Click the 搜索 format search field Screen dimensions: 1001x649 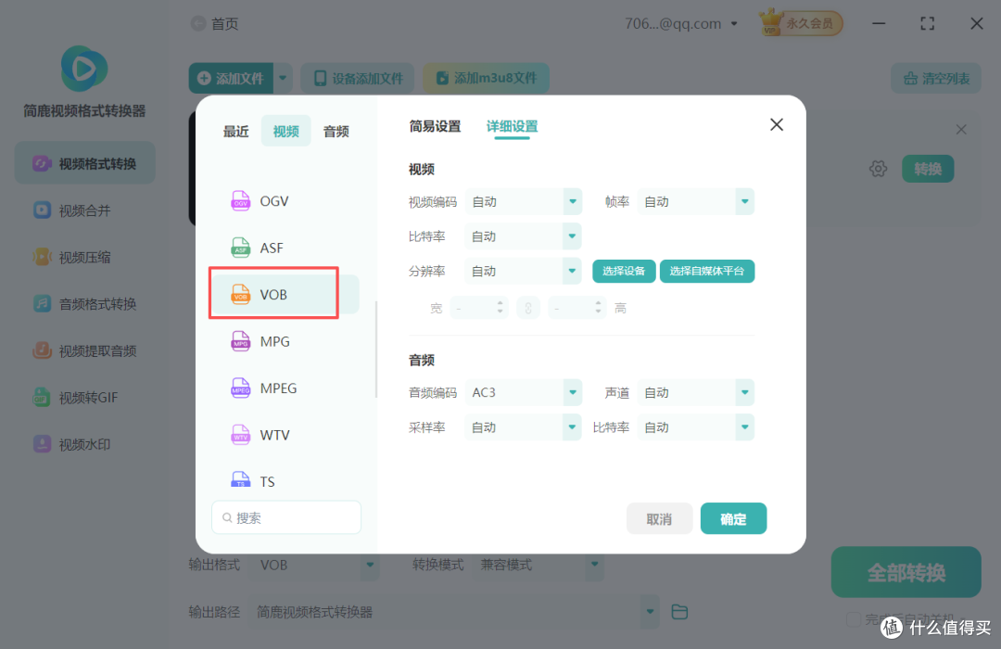pyautogui.click(x=286, y=517)
